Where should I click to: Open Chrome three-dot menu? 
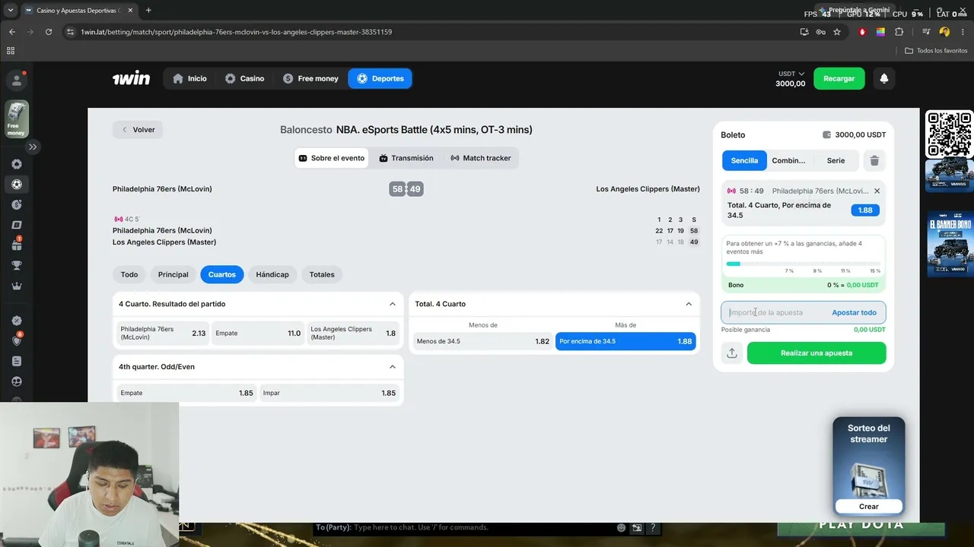pos(962,32)
